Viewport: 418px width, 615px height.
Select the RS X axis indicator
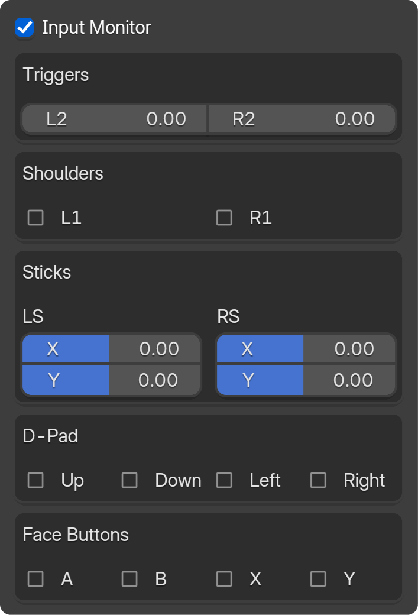(260, 349)
